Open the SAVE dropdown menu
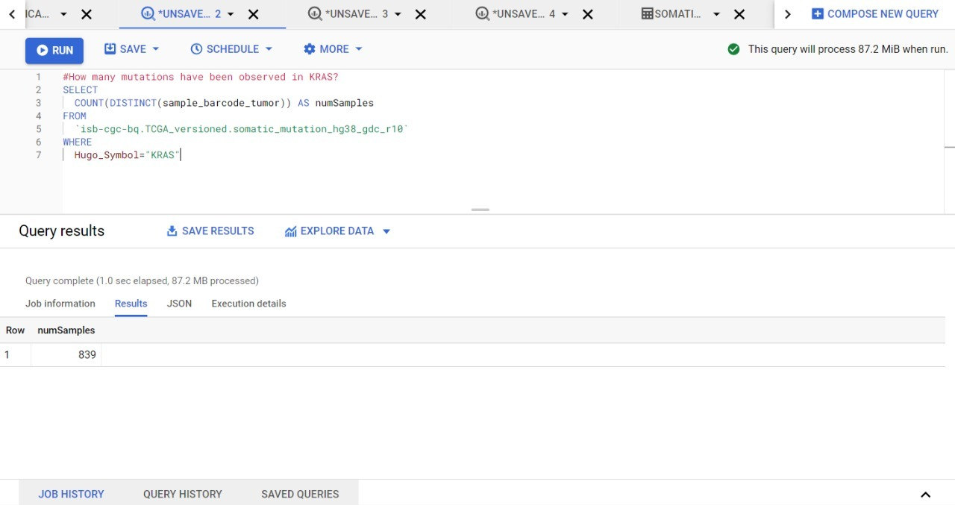 (157, 48)
